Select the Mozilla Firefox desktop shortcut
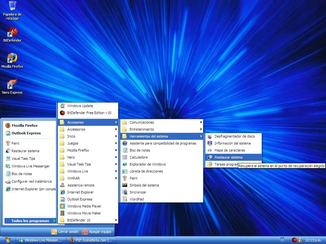 click(12, 61)
